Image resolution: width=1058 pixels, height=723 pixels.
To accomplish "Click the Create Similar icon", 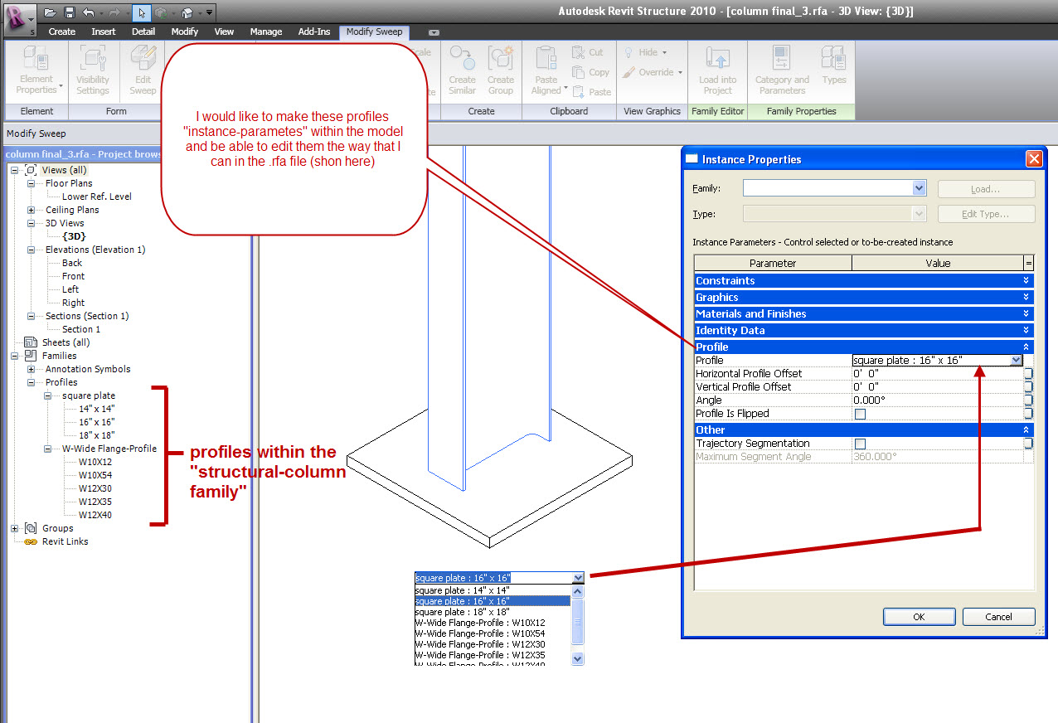I will [462, 58].
